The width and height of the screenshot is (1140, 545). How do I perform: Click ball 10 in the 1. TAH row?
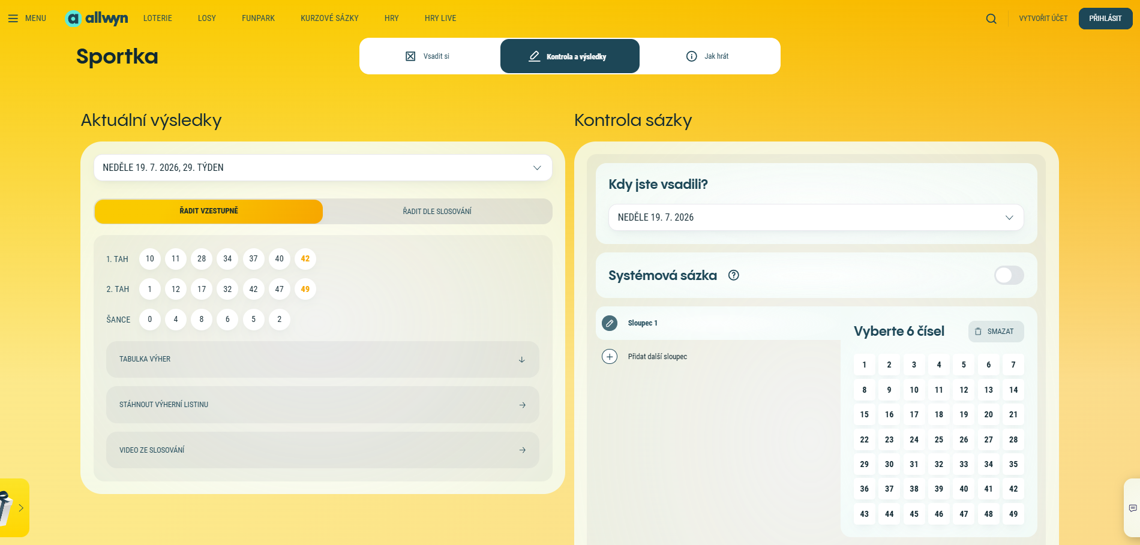click(x=150, y=259)
